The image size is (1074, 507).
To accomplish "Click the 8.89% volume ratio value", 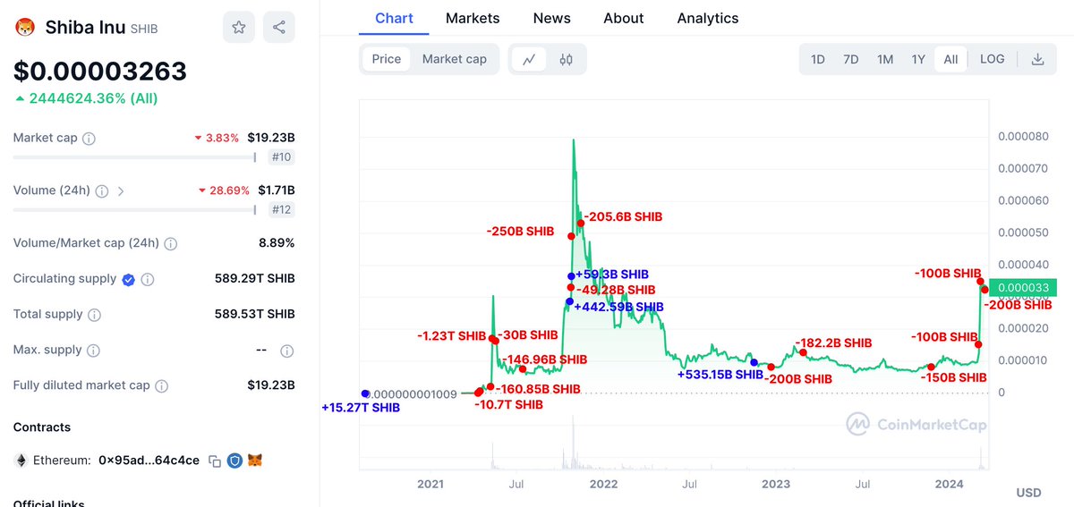I will click(277, 243).
